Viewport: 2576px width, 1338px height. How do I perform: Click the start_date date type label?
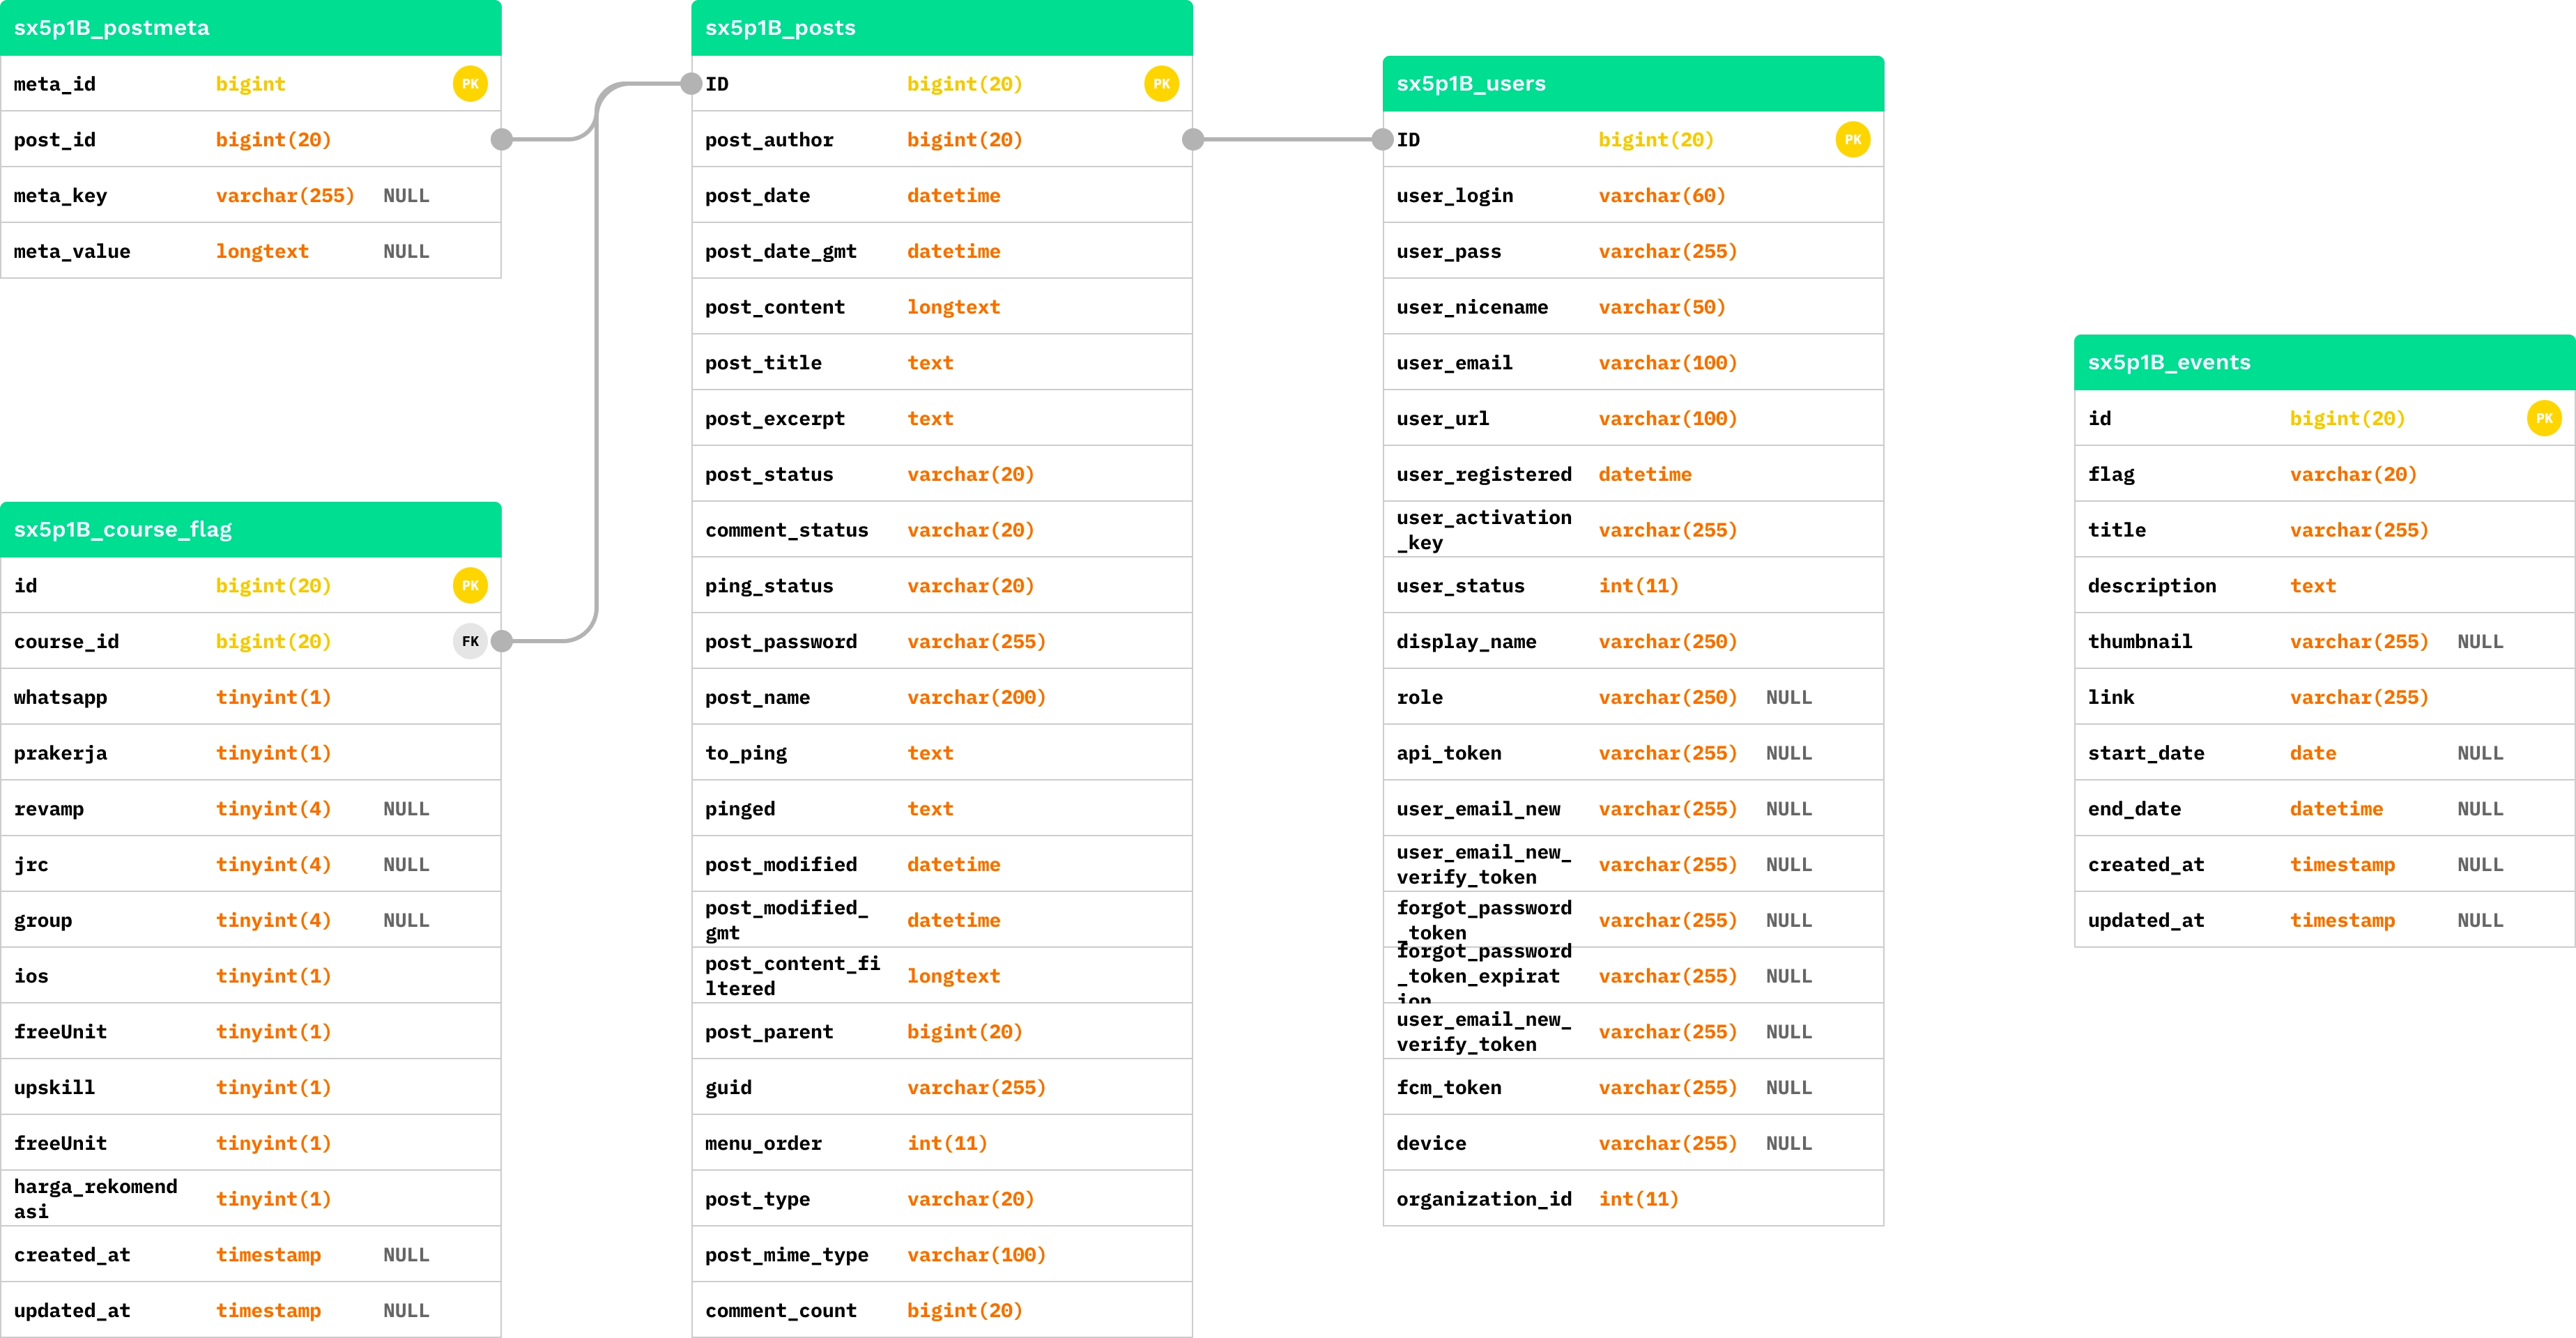pyautogui.click(x=2312, y=753)
